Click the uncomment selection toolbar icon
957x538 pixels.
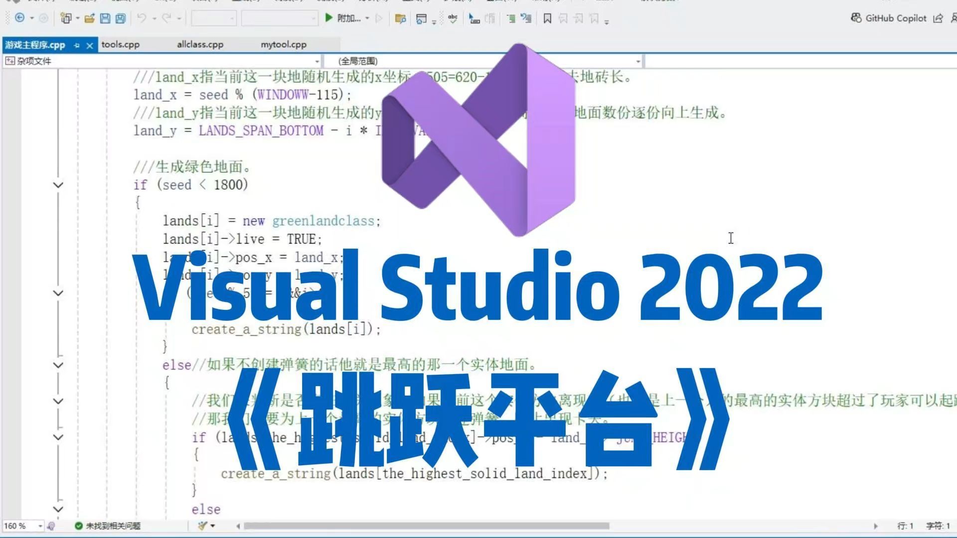tap(490, 19)
